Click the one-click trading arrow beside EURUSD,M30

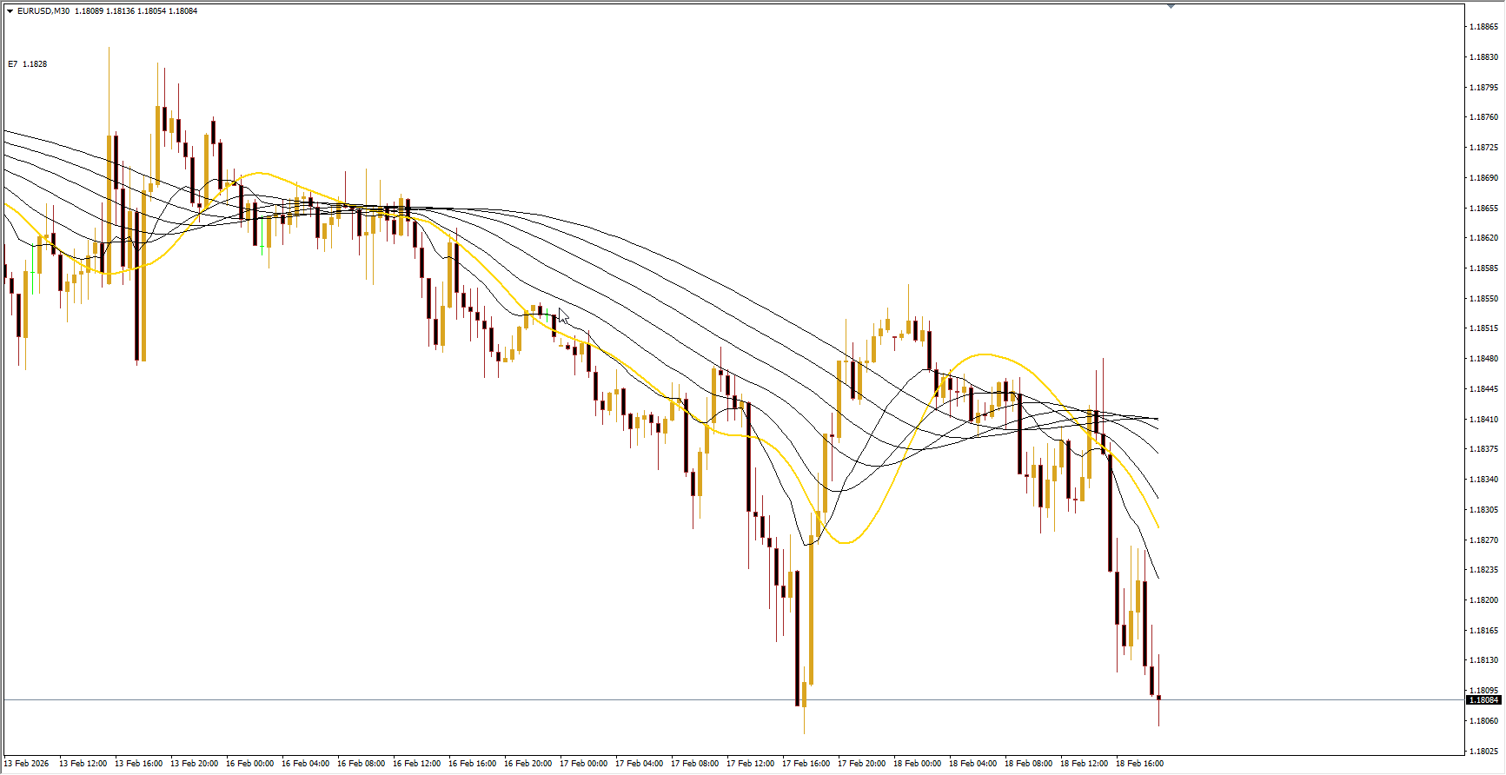point(10,11)
